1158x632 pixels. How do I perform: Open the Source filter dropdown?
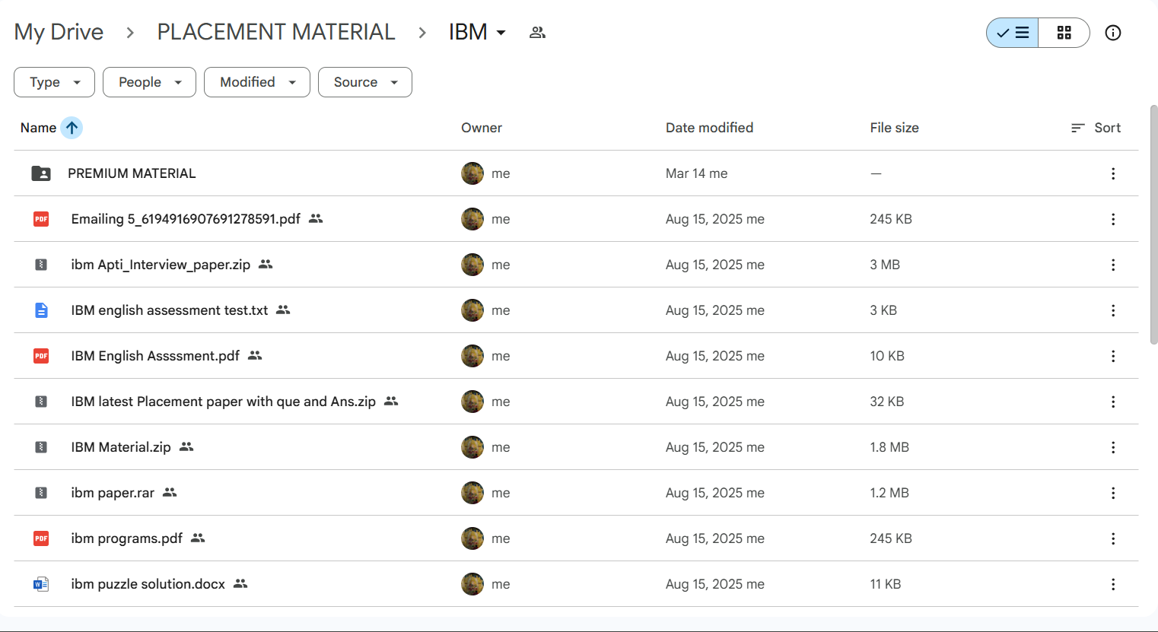coord(365,82)
